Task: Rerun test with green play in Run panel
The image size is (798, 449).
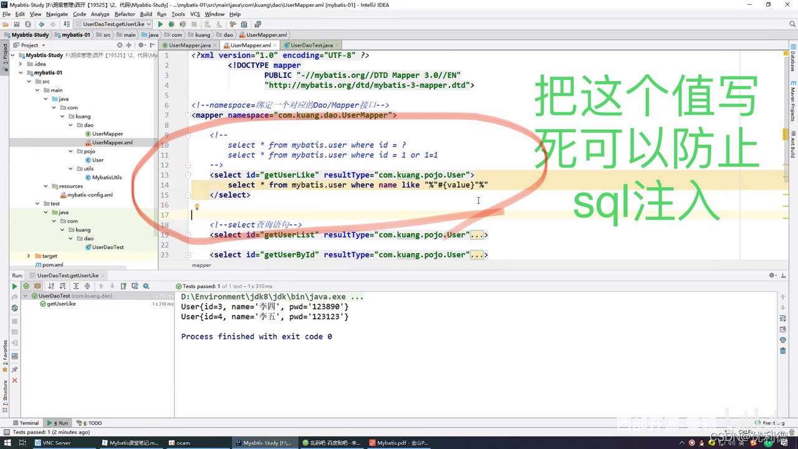Action: 14,286
